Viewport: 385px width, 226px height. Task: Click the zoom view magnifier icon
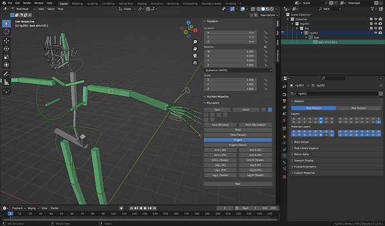pos(195,42)
